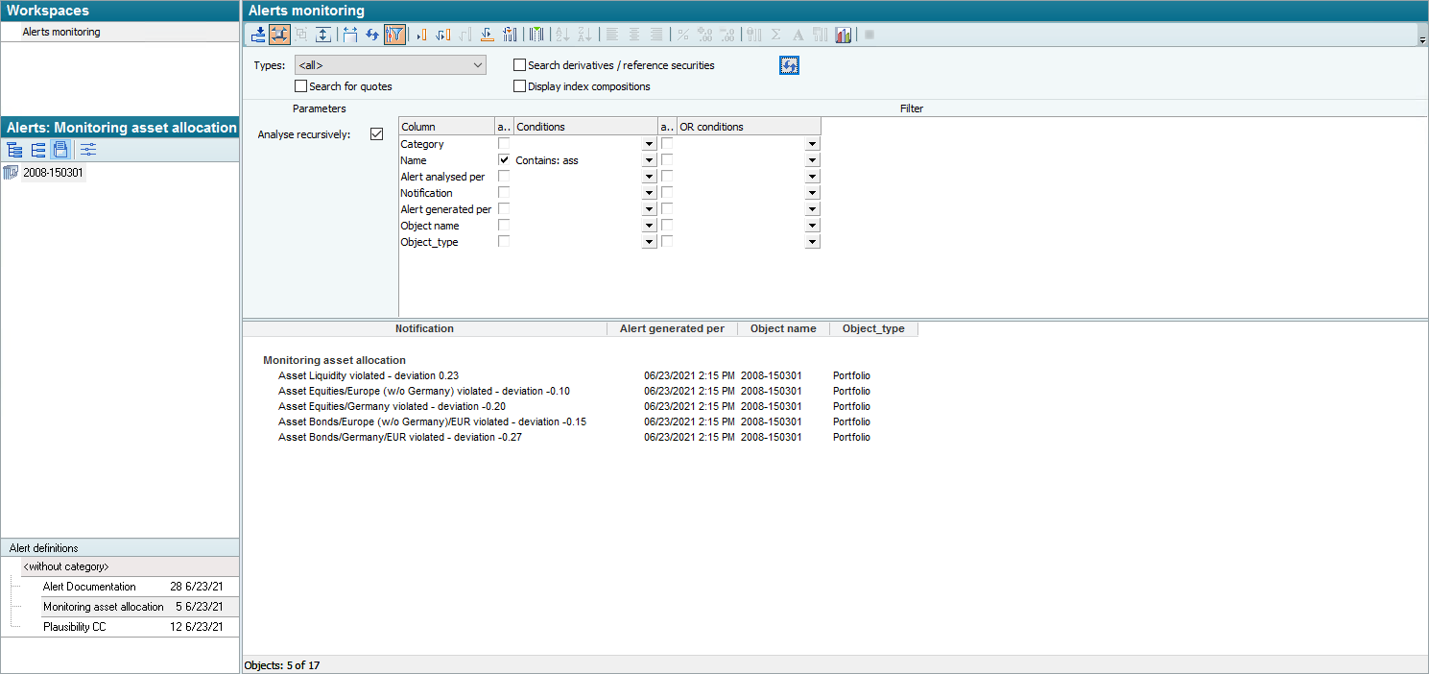Click the Notification column header
Viewport: 1429px width, 674px height.
[x=424, y=328]
